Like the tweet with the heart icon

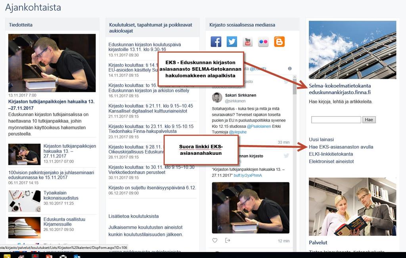(215, 241)
